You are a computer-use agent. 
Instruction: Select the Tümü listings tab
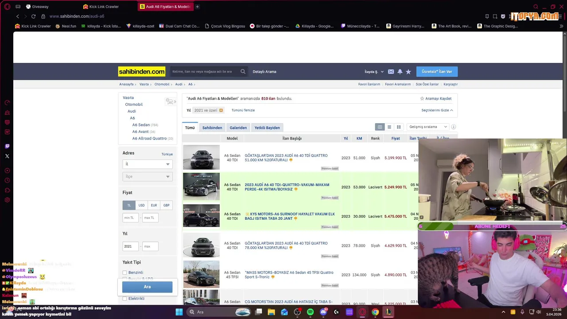click(x=190, y=128)
